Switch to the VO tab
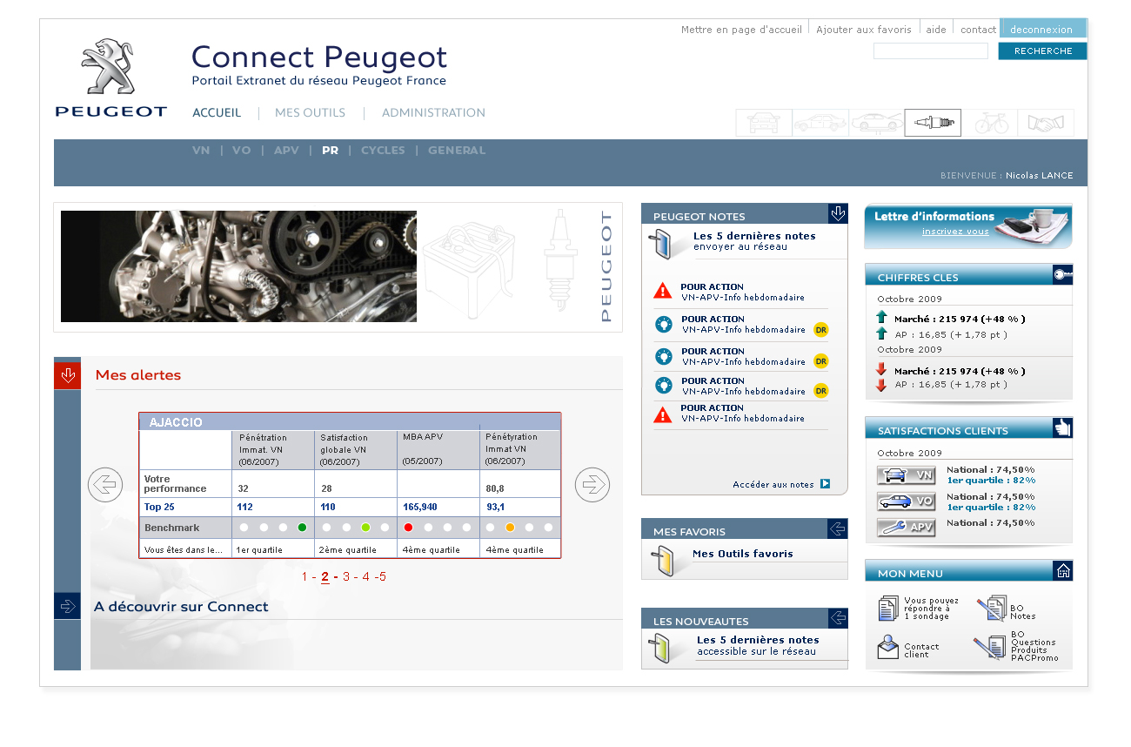The image size is (1131, 747). [x=242, y=151]
